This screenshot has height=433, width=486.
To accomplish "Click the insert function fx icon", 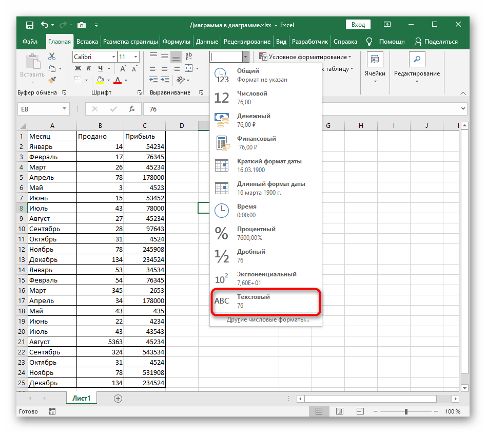I will [x=132, y=109].
